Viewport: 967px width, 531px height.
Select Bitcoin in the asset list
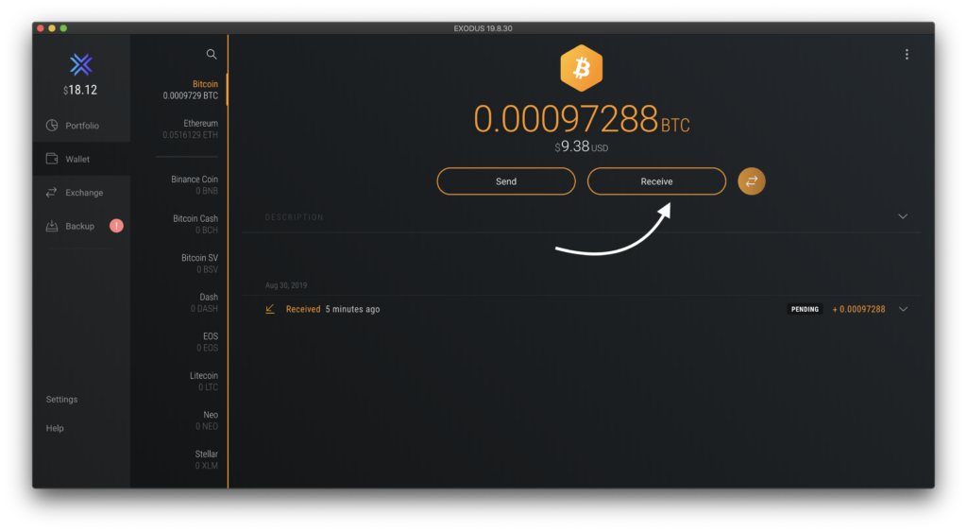tap(190, 90)
